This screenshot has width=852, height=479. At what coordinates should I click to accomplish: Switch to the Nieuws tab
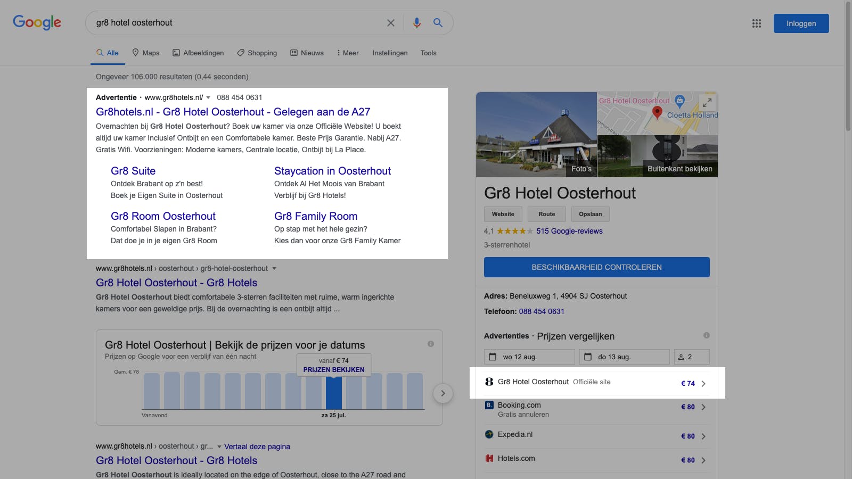click(307, 53)
